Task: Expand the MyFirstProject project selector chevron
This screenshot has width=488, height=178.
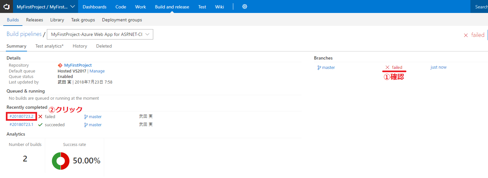Action: coord(73,6)
